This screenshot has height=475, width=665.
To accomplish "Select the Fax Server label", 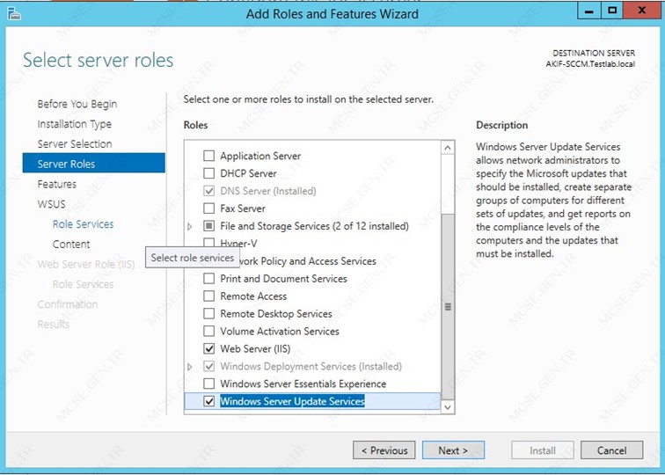I will [243, 208].
